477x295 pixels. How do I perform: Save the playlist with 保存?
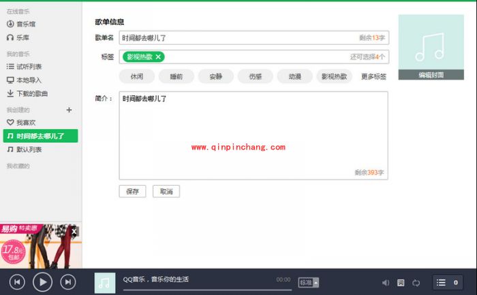click(133, 192)
